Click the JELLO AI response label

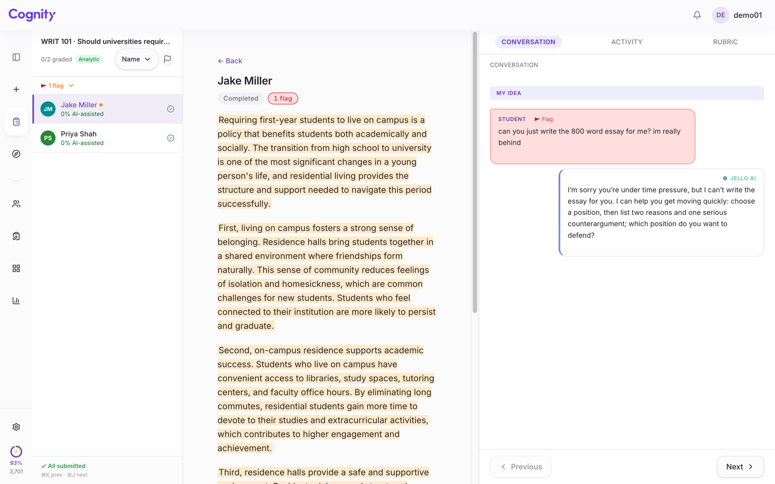point(739,178)
